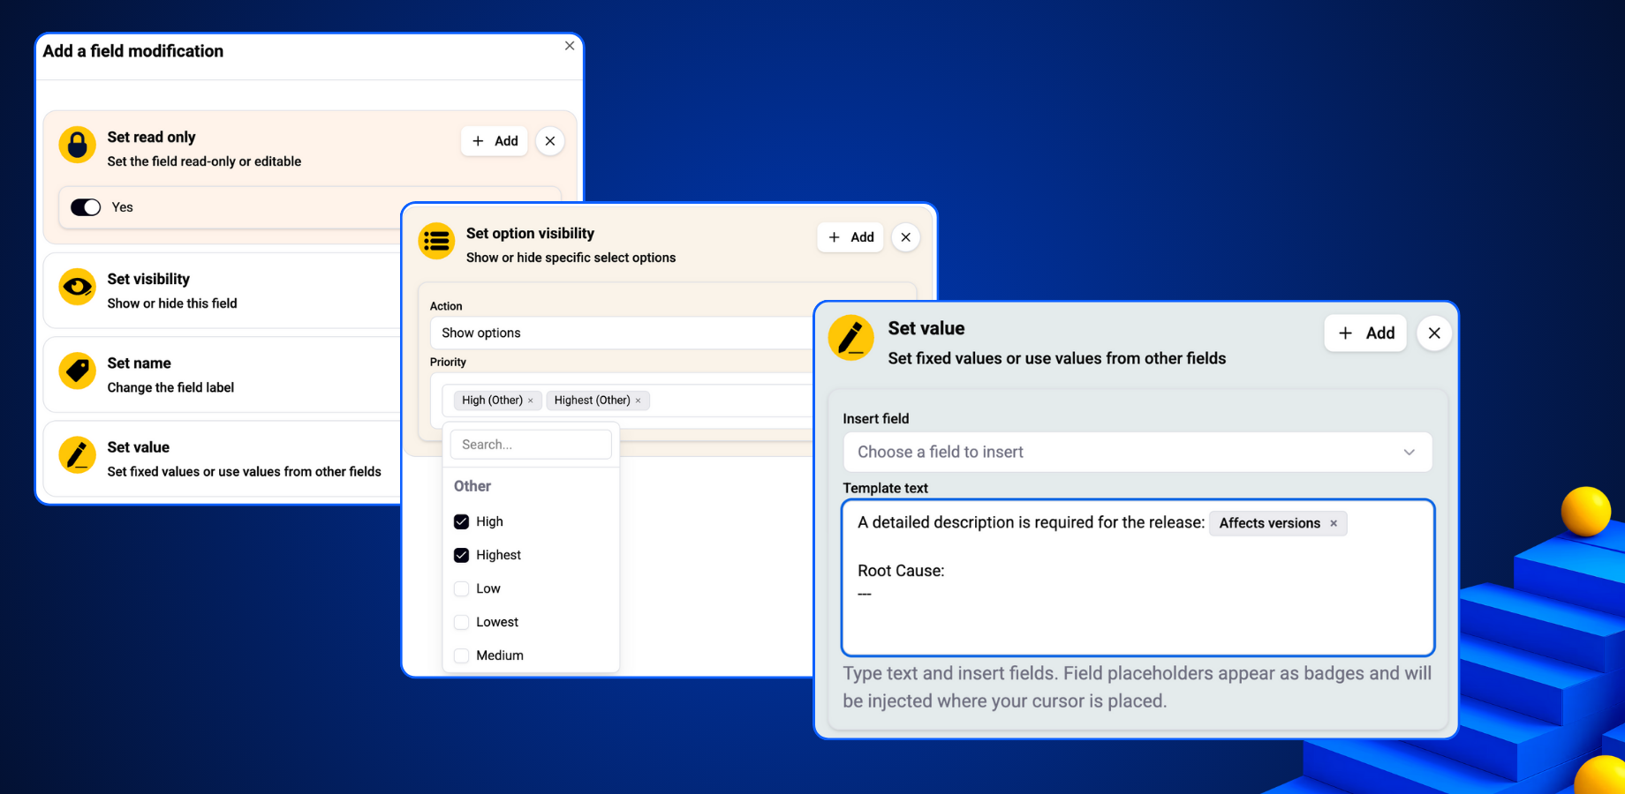The height and width of the screenshot is (794, 1625).
Task: Check the Low priority option
Action: 461,588
